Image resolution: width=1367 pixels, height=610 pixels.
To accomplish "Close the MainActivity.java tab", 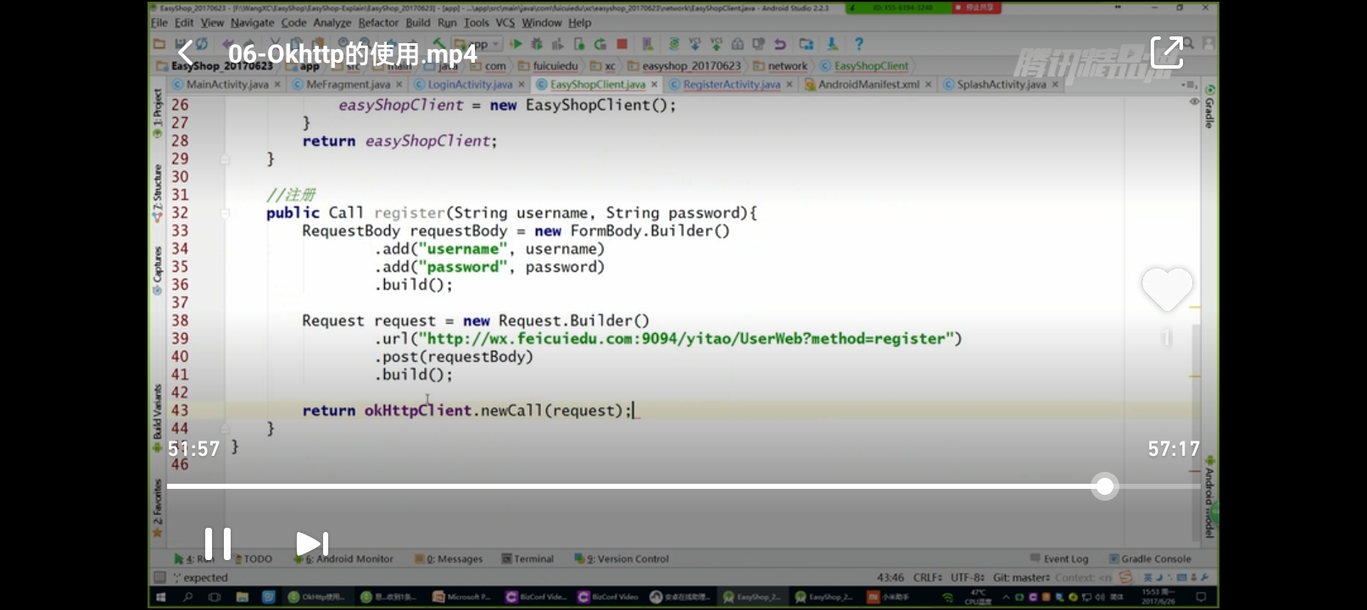I will coord(277,85).
